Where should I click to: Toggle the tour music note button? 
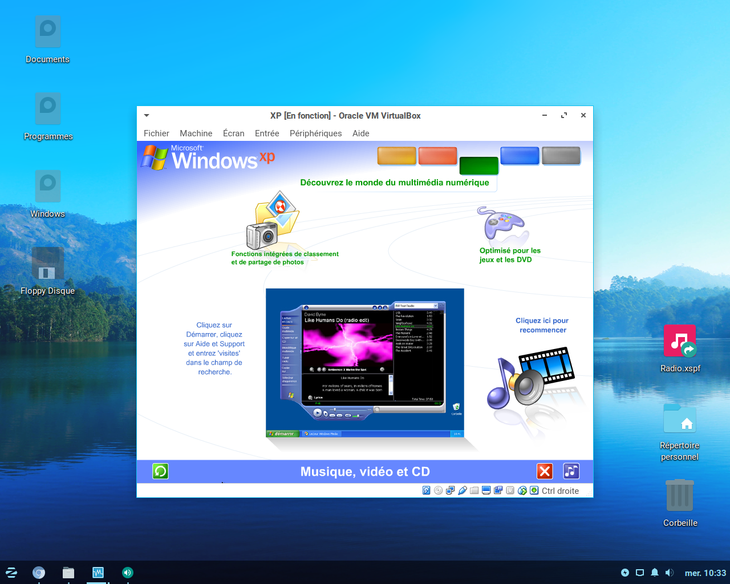click(x=571, y=471)
